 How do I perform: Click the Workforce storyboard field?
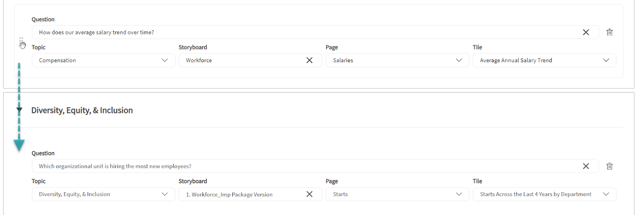pyautogui.click(x=239, y=60)
